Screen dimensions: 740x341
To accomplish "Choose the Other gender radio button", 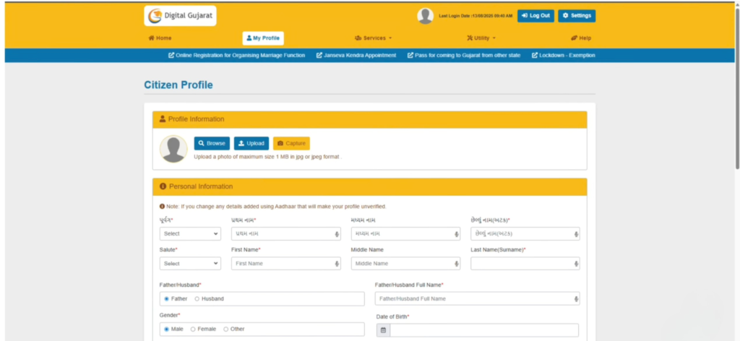I will [x=225, y=329].
